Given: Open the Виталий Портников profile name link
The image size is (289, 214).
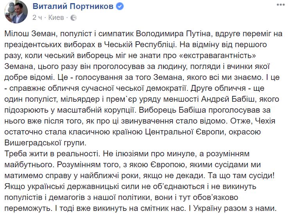Looking at the screenshot, I should point(73,6).
